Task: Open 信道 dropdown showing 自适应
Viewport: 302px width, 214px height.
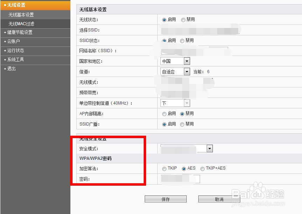Action: [x=175, y=72]
